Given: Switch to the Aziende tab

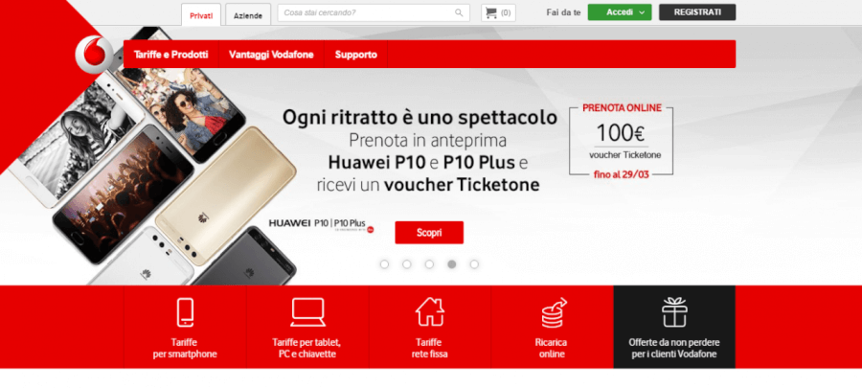Looking at the screenshot, I should point(248,15).
